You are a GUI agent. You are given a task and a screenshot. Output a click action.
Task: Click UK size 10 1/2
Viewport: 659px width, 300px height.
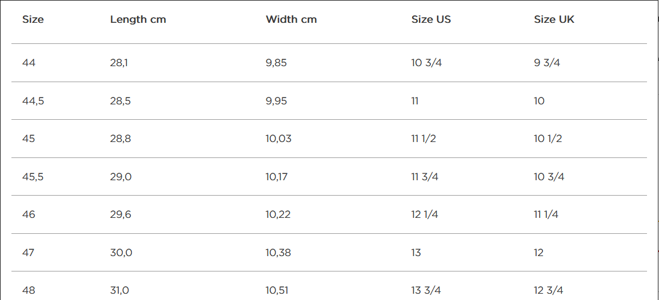pyautogui.click(x=548, y=139)
